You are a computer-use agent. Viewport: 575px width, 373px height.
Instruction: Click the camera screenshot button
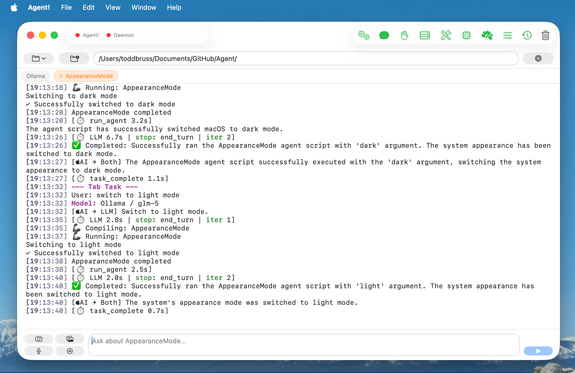point(39,339)
